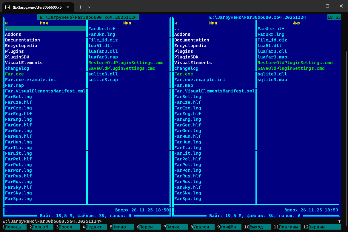Expand the terminal profiles dropdown chevron
Image resolution: width=348 pixels, height=232 pixels.
(x=89, y=7)
